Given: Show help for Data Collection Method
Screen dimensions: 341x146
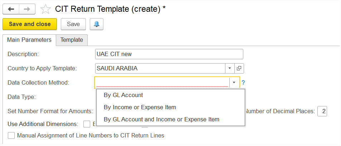Looking at the screenshot, I should tap(243, 83).
